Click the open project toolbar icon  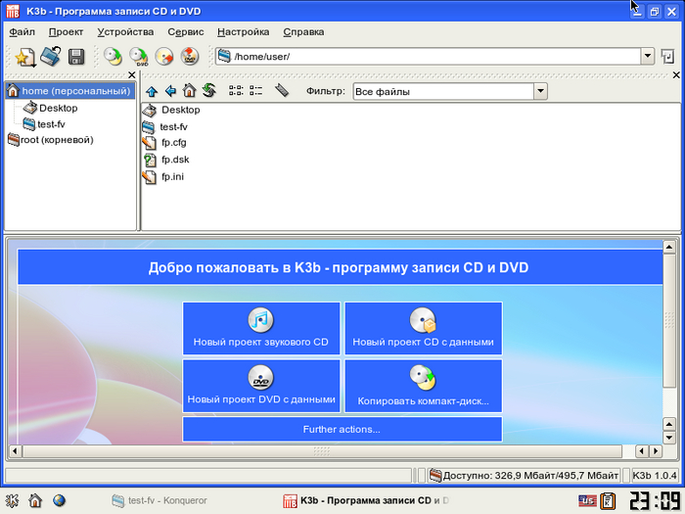(x=51, y=57)
